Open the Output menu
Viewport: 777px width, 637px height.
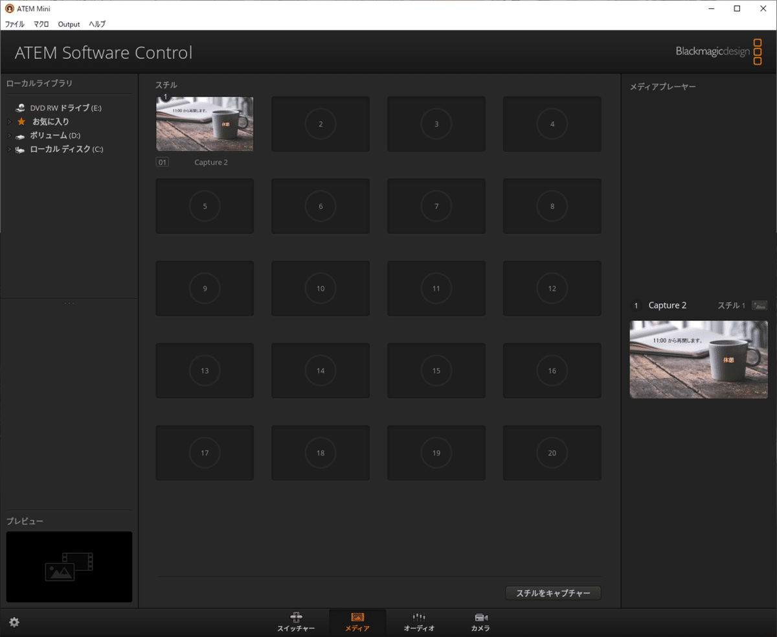coord(69,24)
